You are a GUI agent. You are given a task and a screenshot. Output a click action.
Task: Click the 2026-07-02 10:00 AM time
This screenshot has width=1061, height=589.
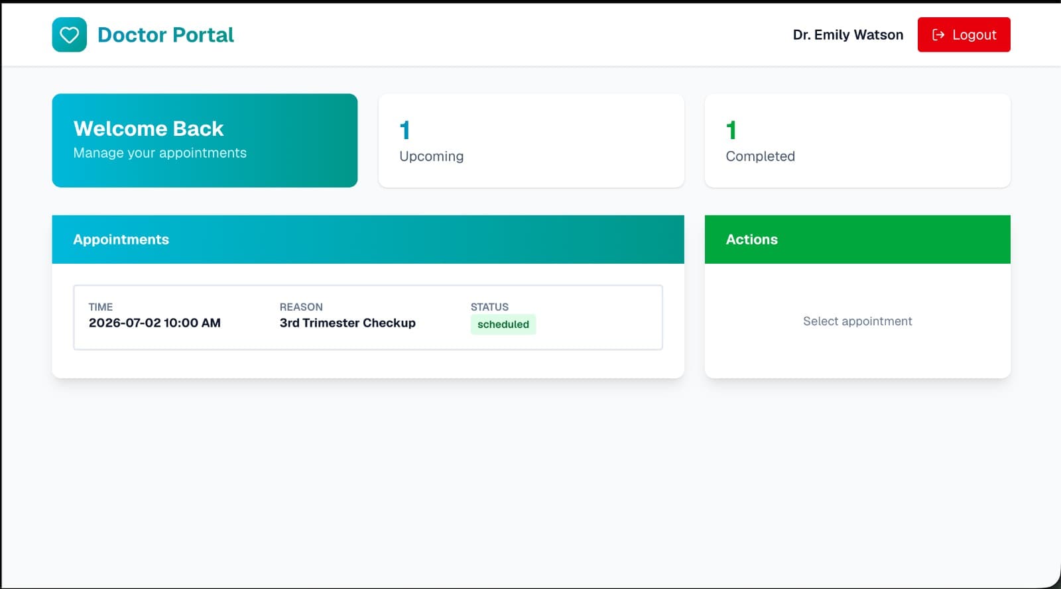(x=155, y=323)
